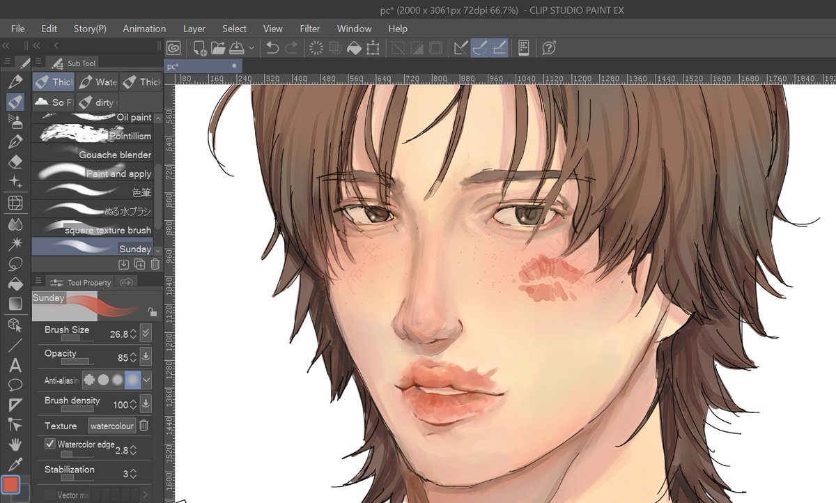This screenshot has height=503, width=836.
Task: Select the Text tool
Action: tap(15, 365)
